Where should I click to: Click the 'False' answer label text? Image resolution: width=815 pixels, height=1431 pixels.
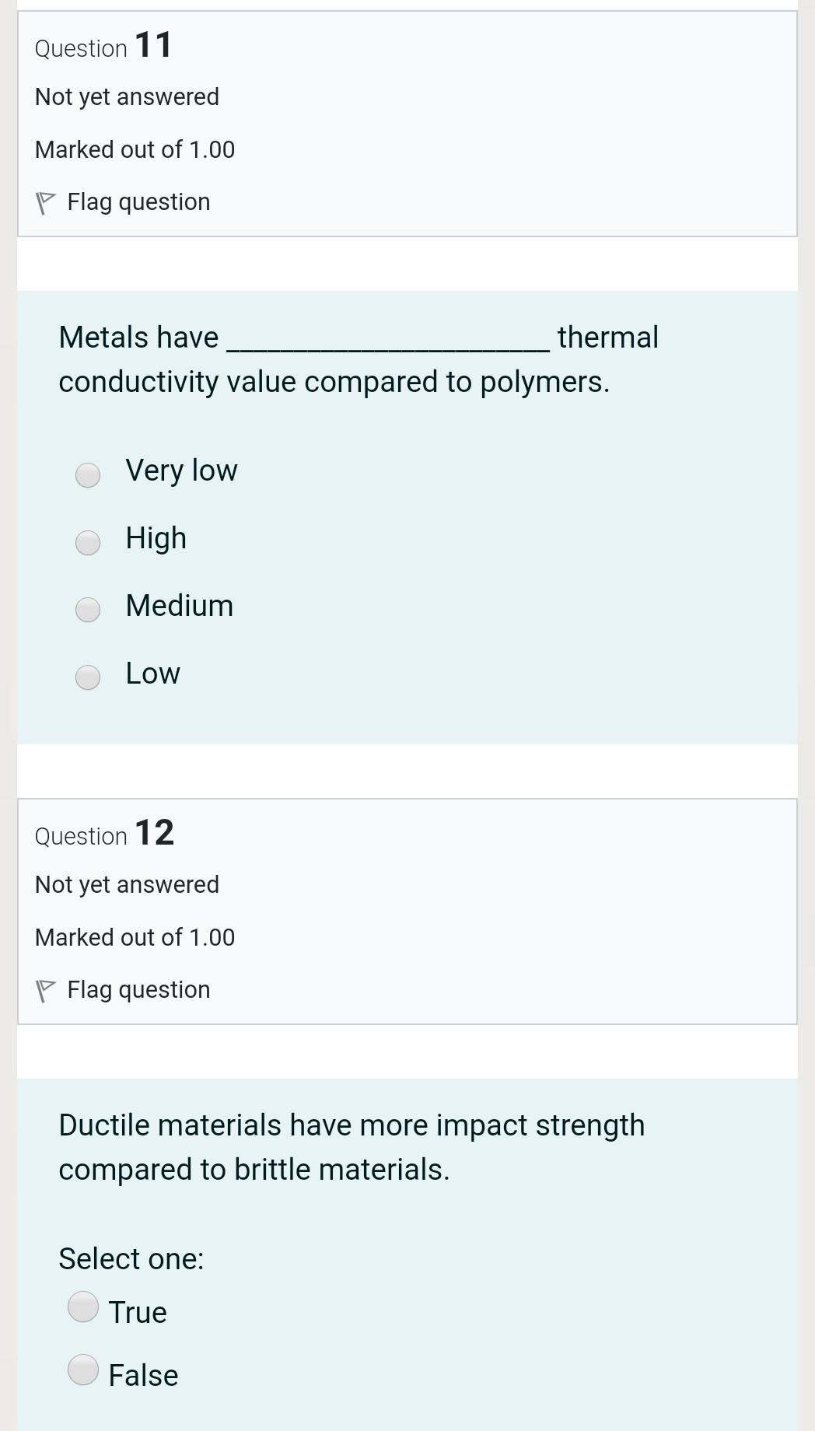point(143,1376)
